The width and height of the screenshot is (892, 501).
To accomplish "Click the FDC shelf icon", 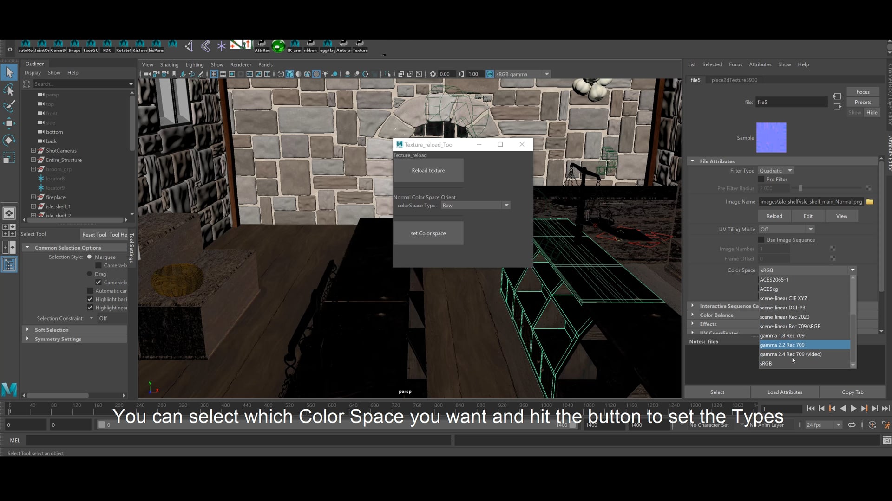I will (107, 46).
